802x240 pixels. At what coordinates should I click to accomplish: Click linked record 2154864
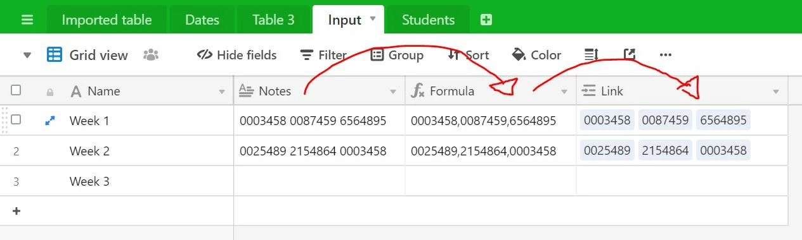click(665, 151)
